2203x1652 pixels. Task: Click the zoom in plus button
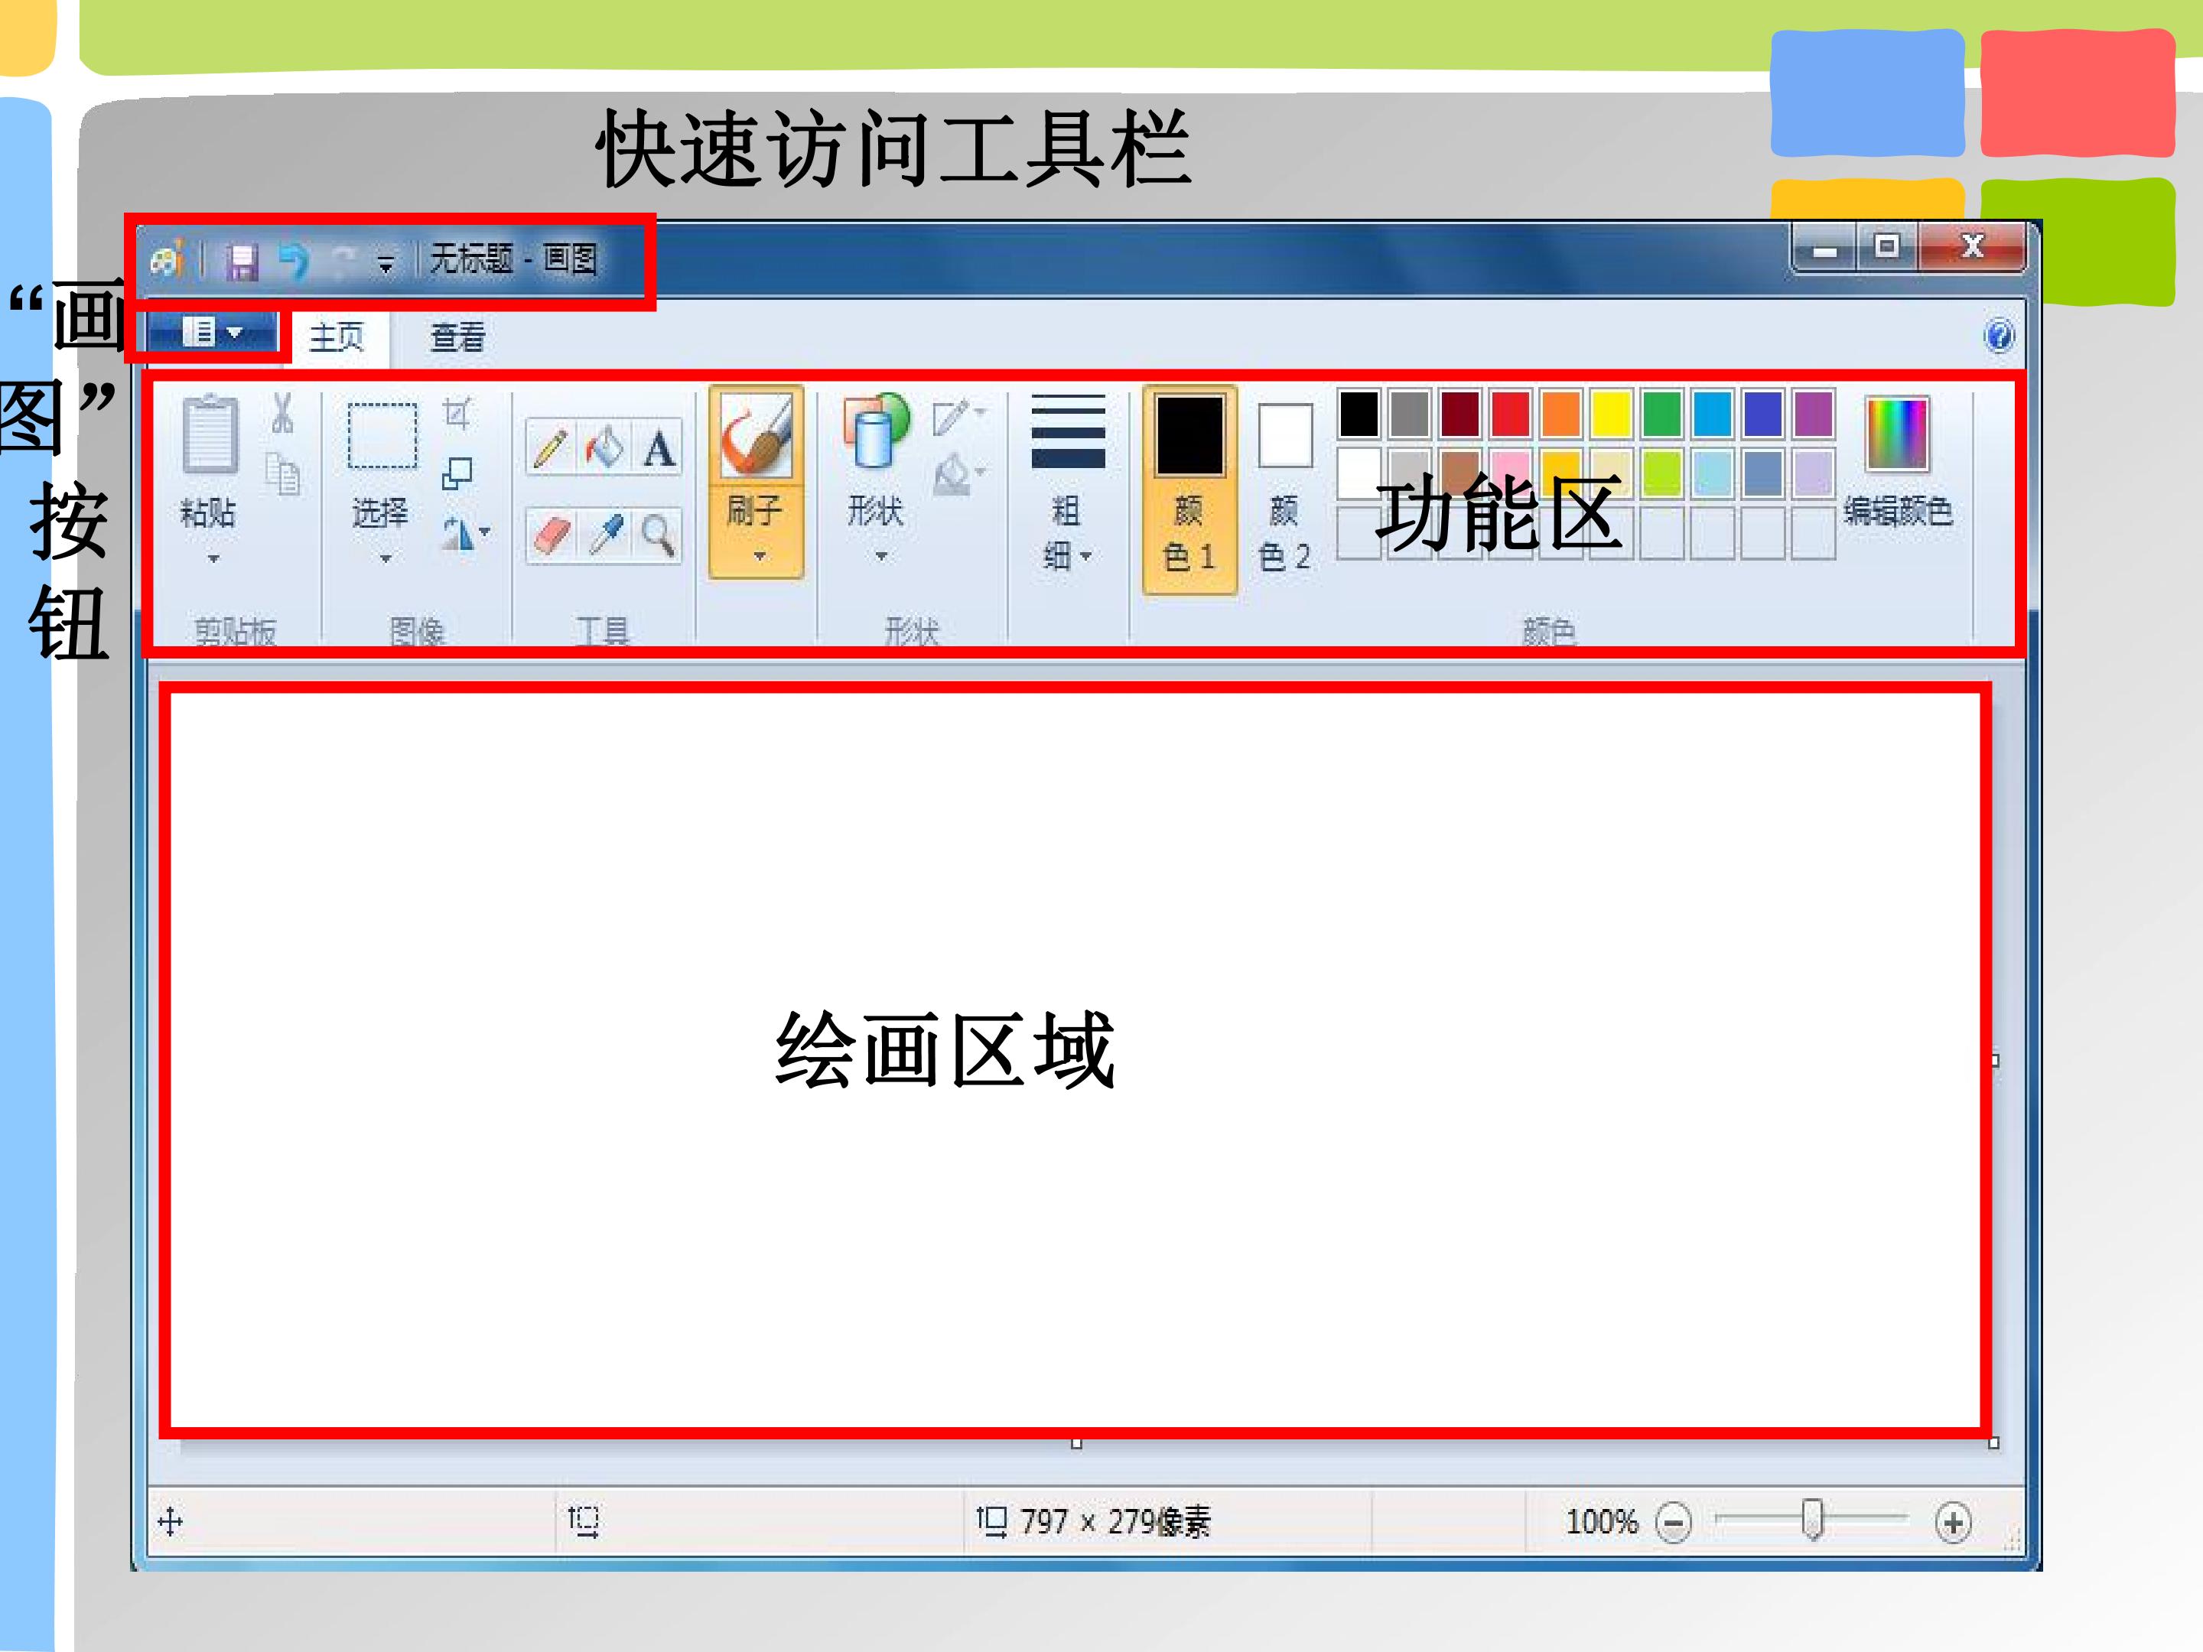coord(1952,1523)
